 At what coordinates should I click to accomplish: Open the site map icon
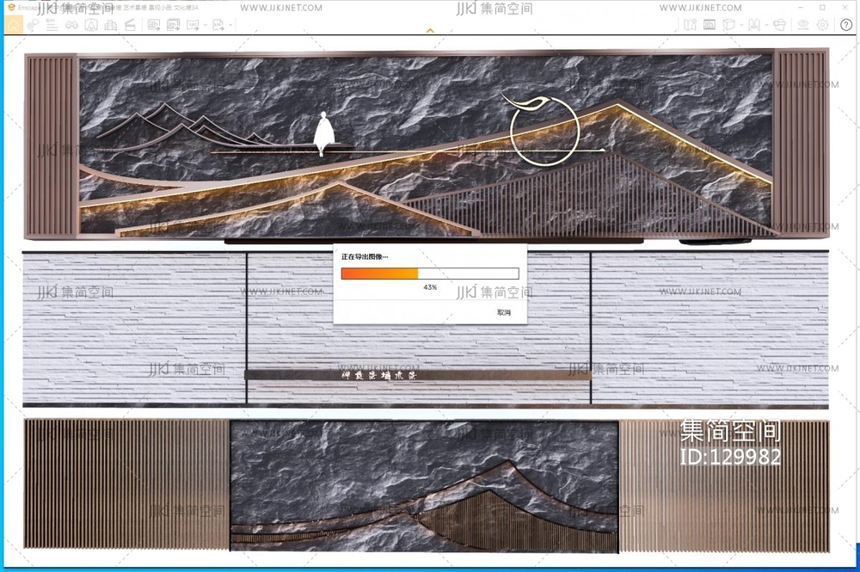pos(691,25)
